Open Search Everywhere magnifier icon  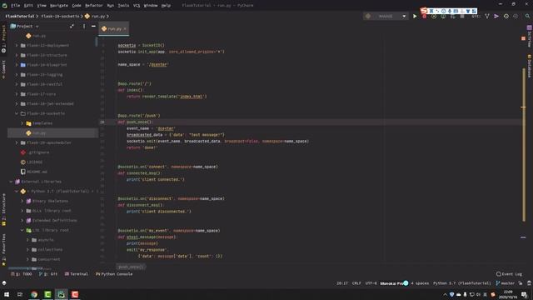pos(527,16)
